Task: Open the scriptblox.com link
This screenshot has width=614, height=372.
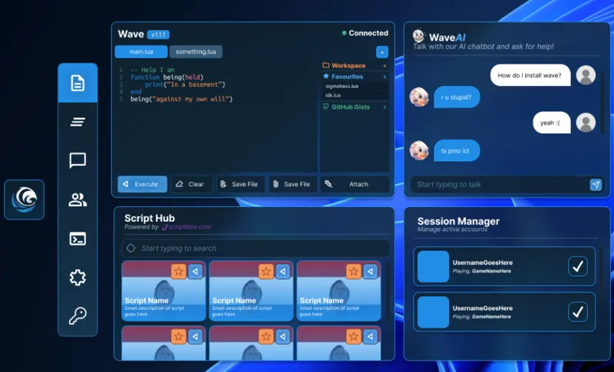Action: [x=190, y=227]
